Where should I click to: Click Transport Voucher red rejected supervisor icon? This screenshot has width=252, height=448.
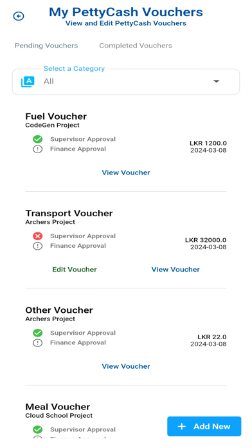[x=38, y=236]
